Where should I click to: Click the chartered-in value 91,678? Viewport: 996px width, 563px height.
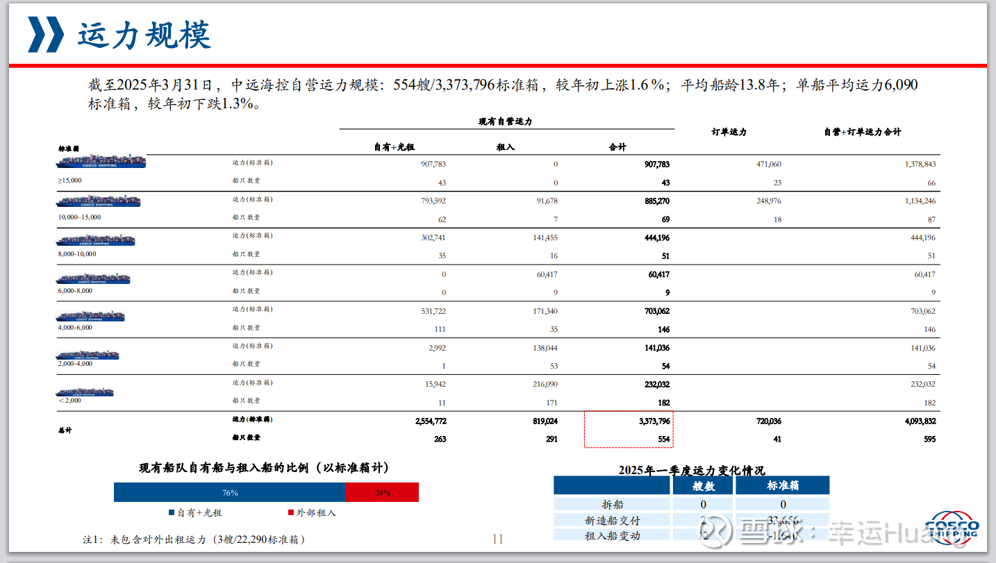(546, 201)
